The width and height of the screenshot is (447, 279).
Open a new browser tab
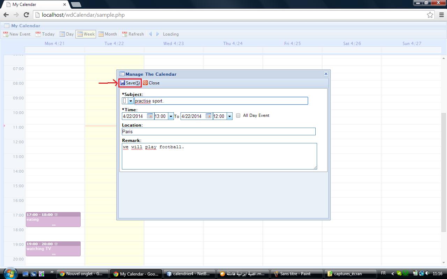[76, 5]
